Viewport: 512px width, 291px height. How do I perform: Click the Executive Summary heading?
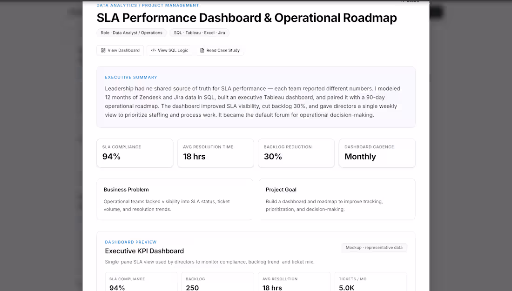tap(131, 77)
